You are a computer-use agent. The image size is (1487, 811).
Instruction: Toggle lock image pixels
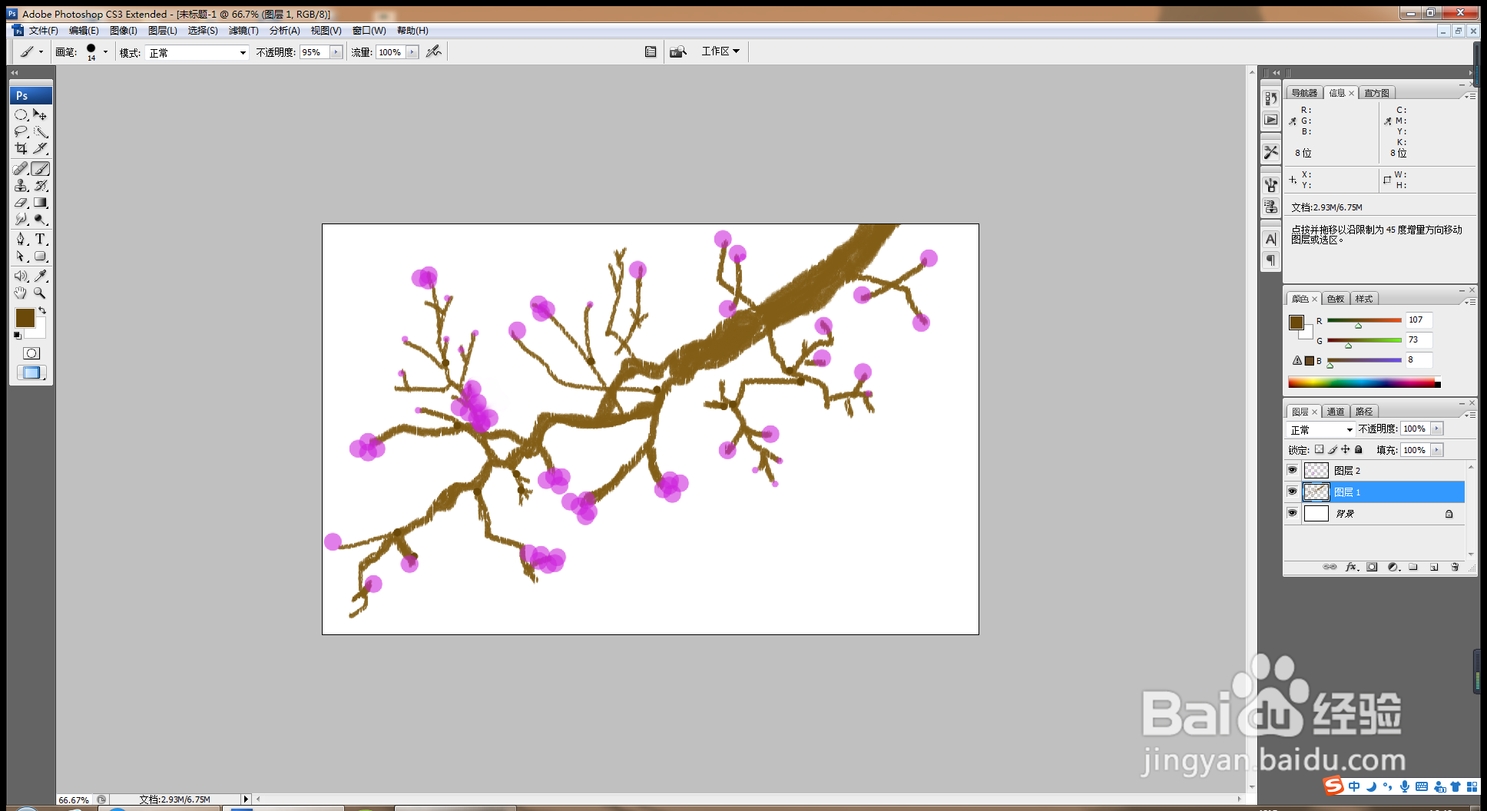tap(1333, 449)
